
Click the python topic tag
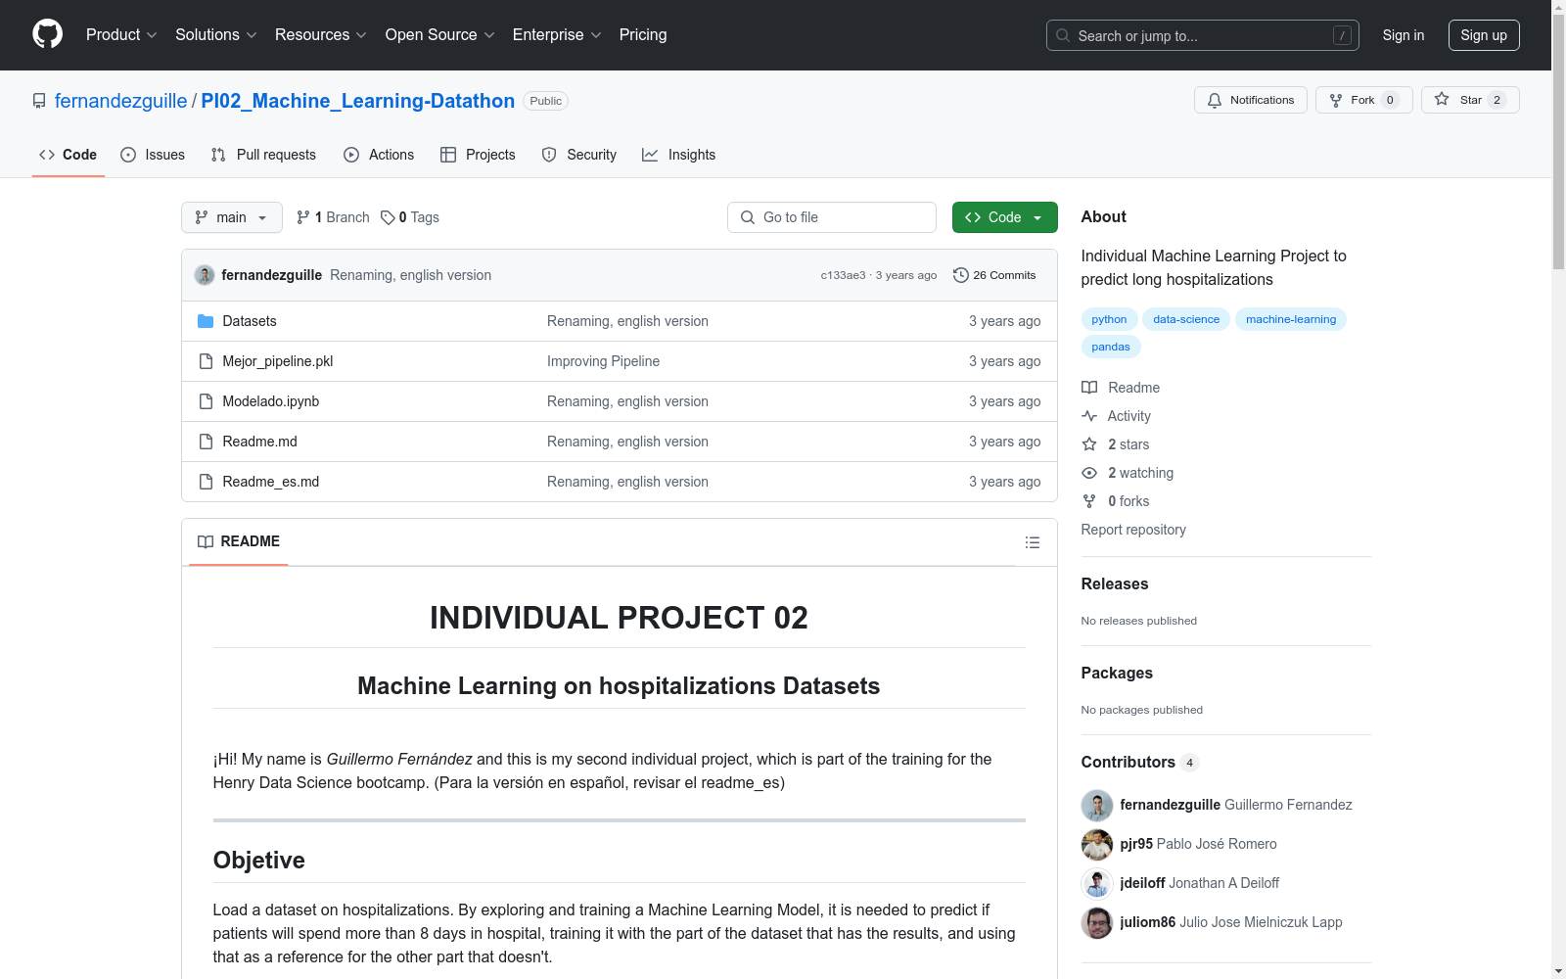tap(1109, 319)
